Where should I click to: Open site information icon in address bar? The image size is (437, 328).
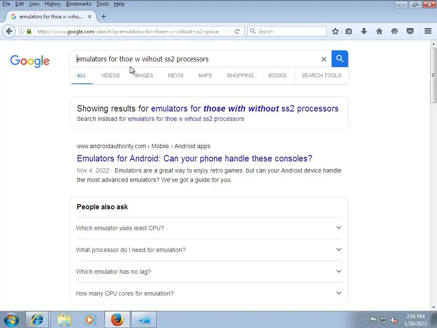tap(21, 31)
